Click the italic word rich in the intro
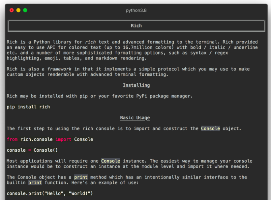 click(90, 42)
